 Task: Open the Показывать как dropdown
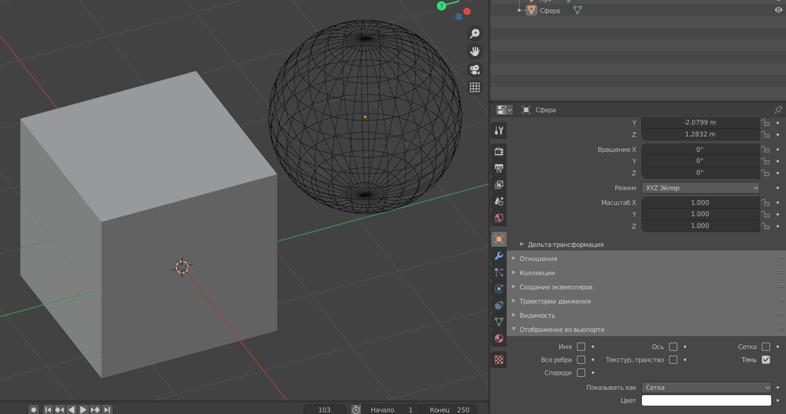coord(707,387)
